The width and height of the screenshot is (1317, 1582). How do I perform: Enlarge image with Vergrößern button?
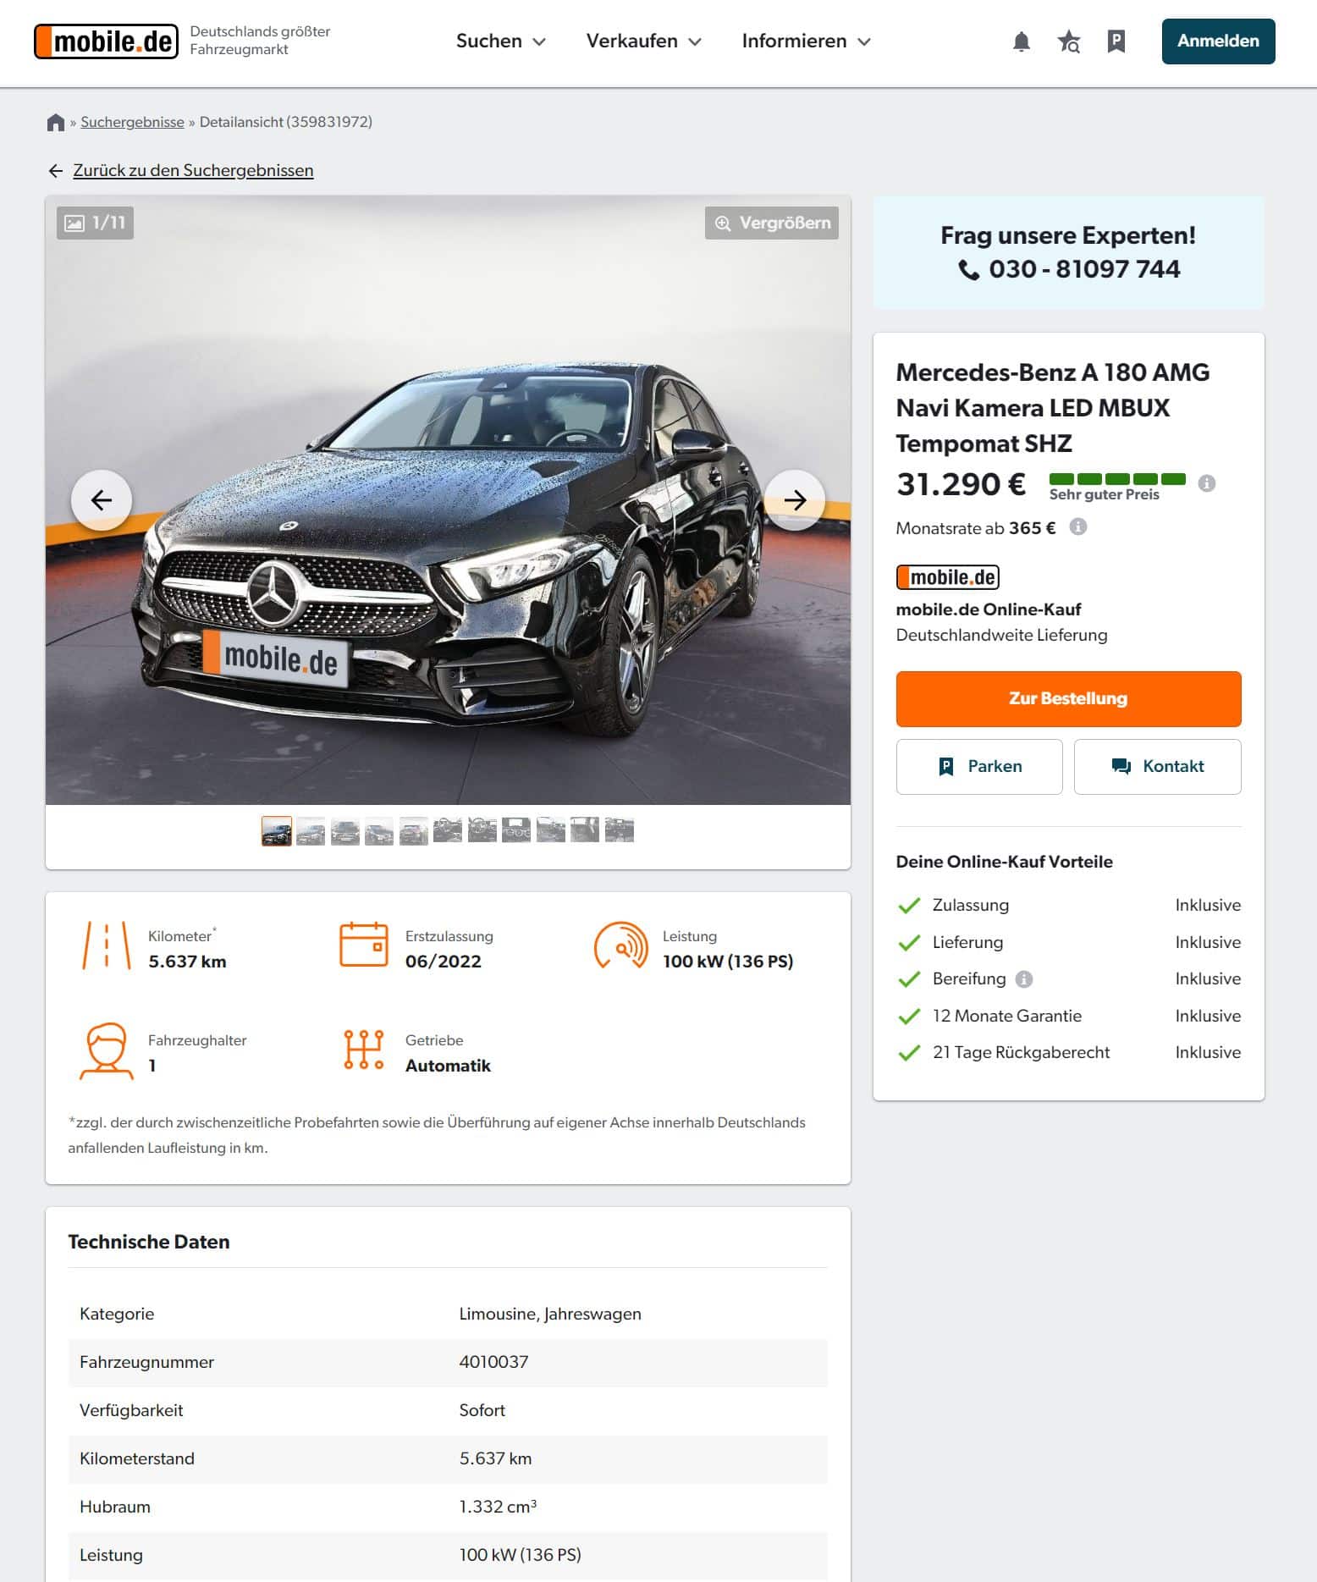[772, 223]
